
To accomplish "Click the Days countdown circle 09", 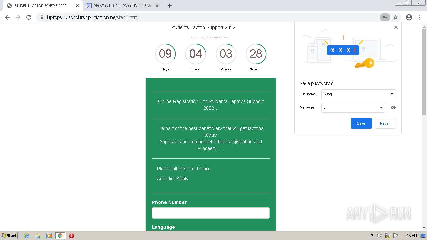I will click(165, 54).
